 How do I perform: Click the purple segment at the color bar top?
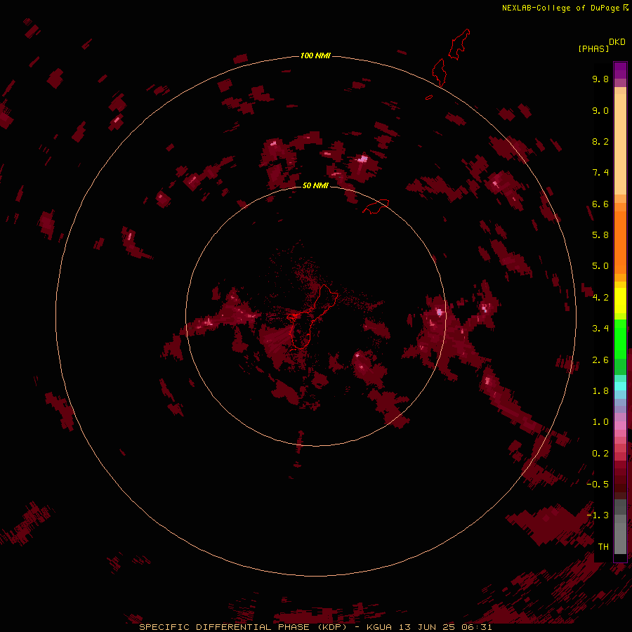pyautogui.click(x=620, y=70)
